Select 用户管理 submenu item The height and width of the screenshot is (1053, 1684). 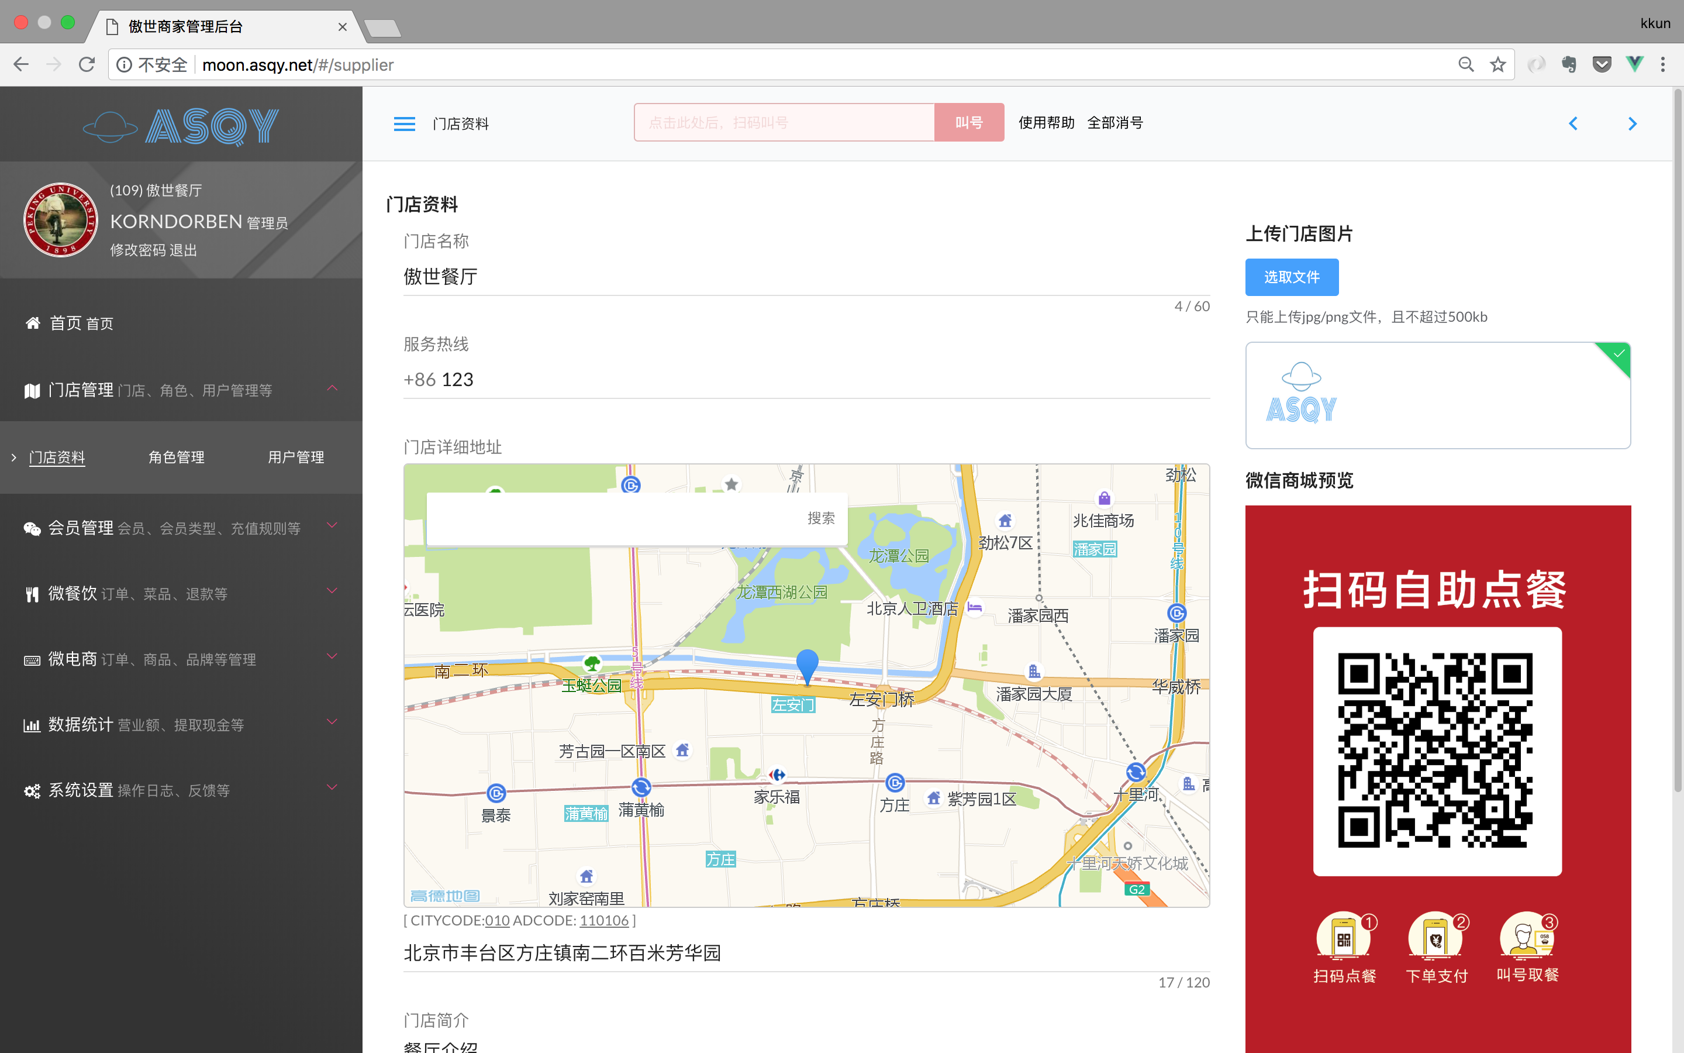pos(296,457)
